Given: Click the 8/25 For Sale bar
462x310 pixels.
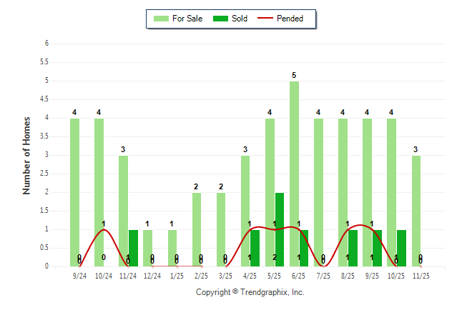Looking at the screenshot, I should [343, 192].
